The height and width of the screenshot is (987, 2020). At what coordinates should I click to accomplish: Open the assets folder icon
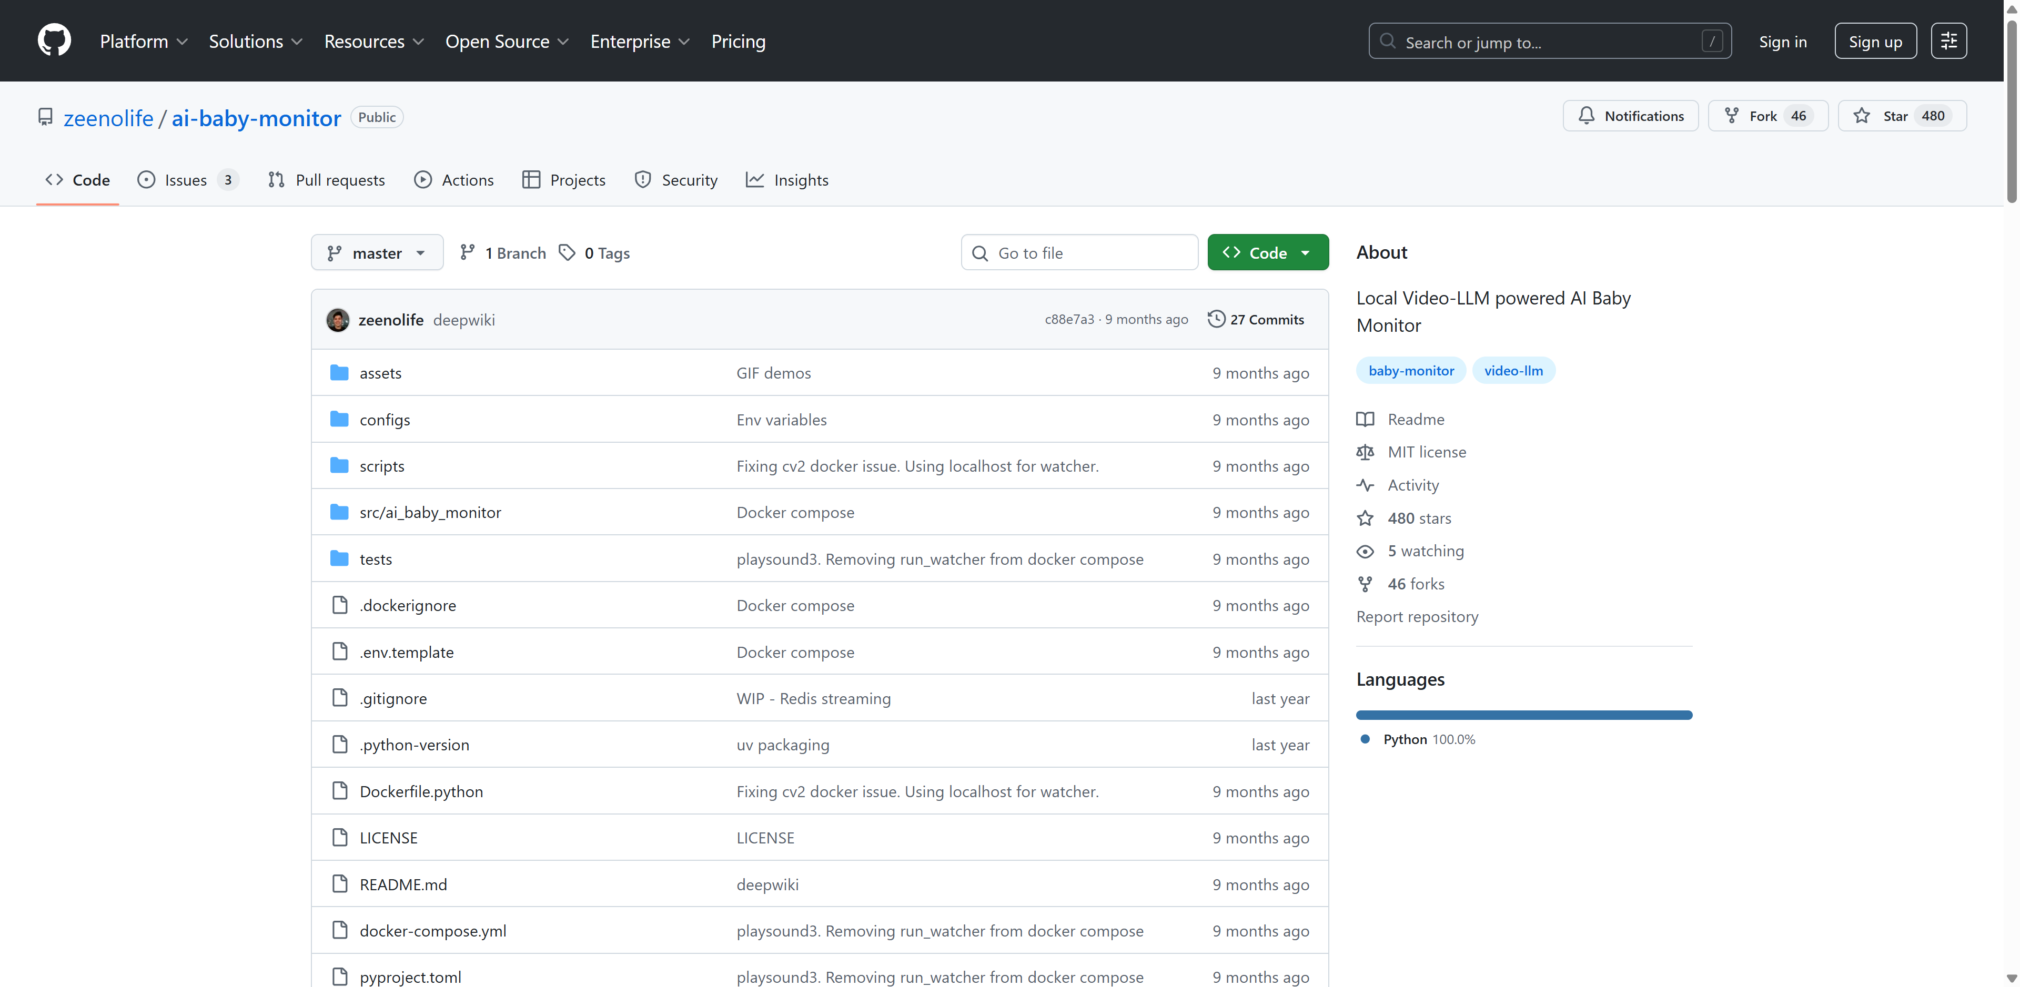pyautogui.click(x=339, y=373)
